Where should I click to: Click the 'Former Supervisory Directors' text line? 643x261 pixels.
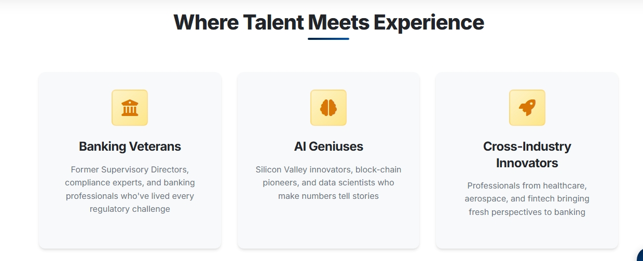coord(130,169)
